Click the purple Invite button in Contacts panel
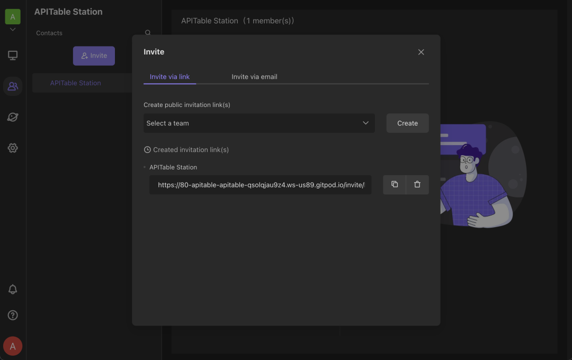Viewport: 572px width, 360px height. coord(94,56)
